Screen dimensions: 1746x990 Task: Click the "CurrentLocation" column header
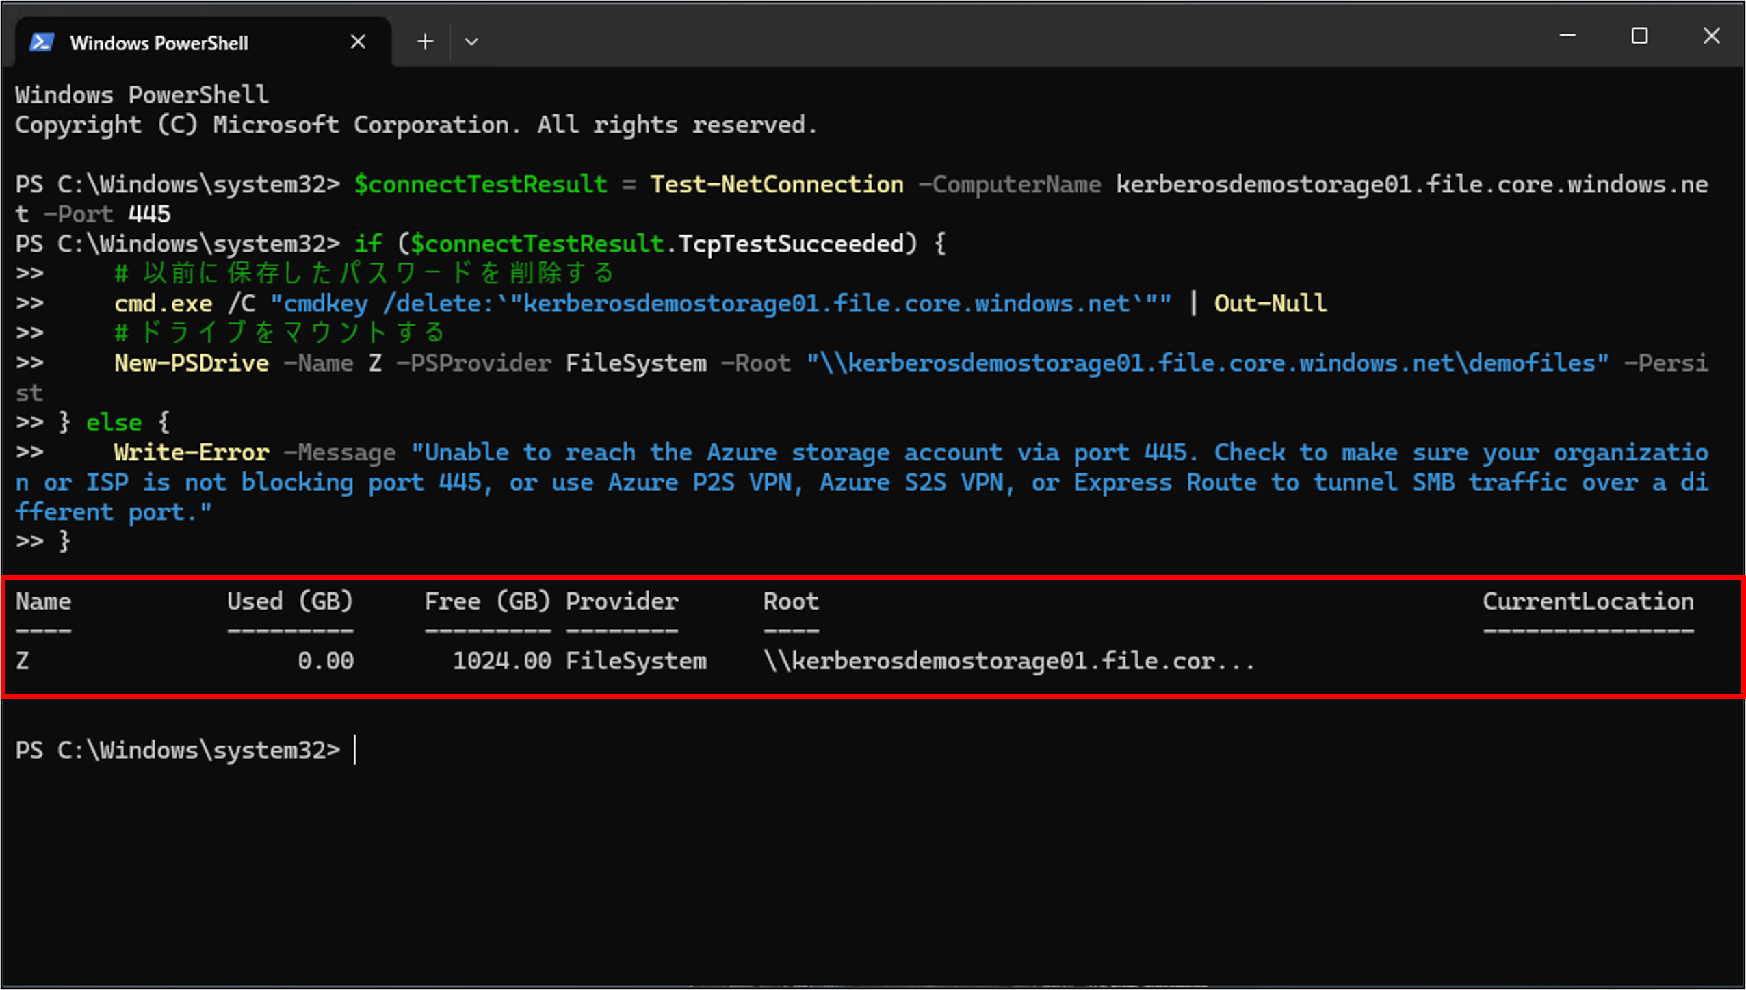click(1589, 601)
